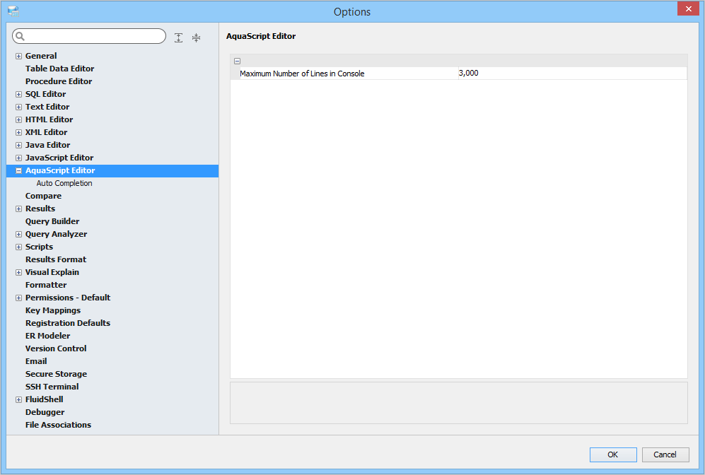
Task: Select the AquaScript Editor tree label
Action: (60, 170)
